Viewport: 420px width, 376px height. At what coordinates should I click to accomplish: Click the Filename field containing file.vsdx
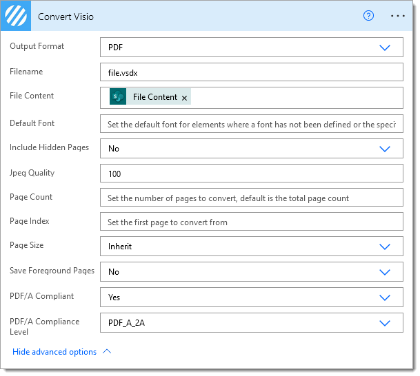[x=252, y=72]
